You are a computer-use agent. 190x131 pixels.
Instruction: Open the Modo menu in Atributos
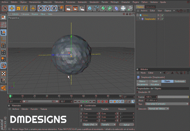pyautogui.click(x=143, y=73)
